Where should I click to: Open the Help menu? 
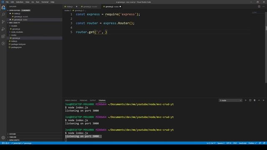tap(53, 2)
